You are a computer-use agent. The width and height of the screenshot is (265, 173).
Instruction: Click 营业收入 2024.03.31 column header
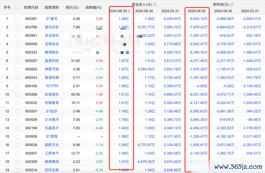(x=170, y=11)
